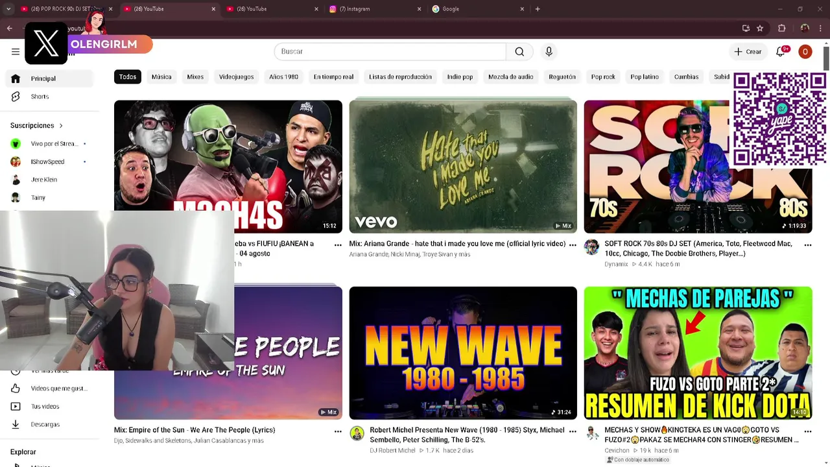The width and height of the screenshot is (830, 467).
Task: Select the Todos filter chip
Action: 128,77
